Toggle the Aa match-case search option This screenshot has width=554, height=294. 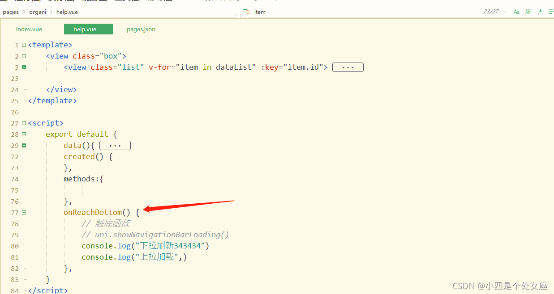pyautogui.click(x=516, y=11)
